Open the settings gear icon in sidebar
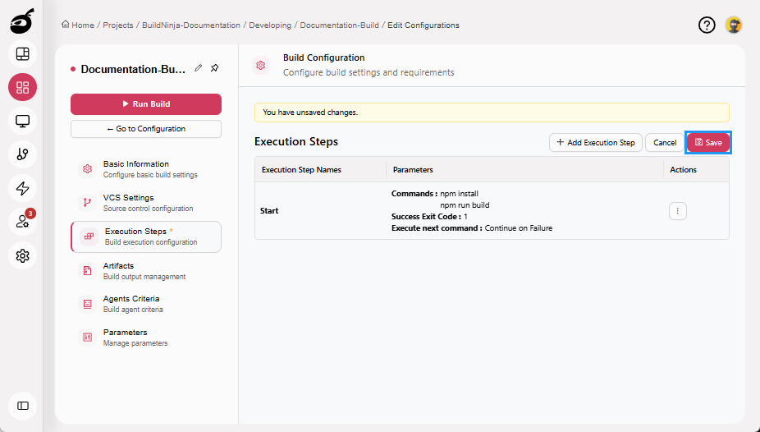 pos(22,255)
